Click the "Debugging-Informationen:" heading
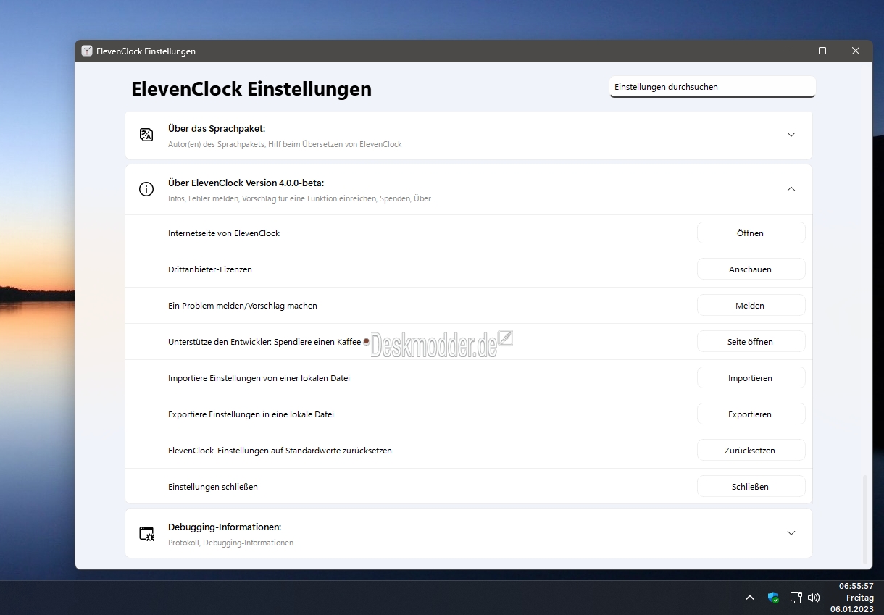The image size is (884, 615). (x=225, y=527)
